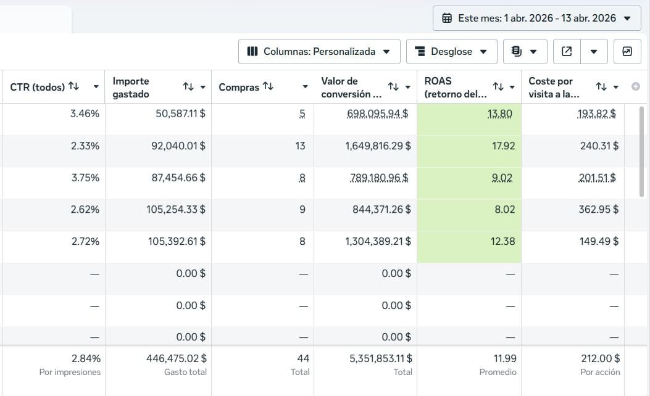Sort by Importe gastado arrows icon
650x396 pixels.
189,86
